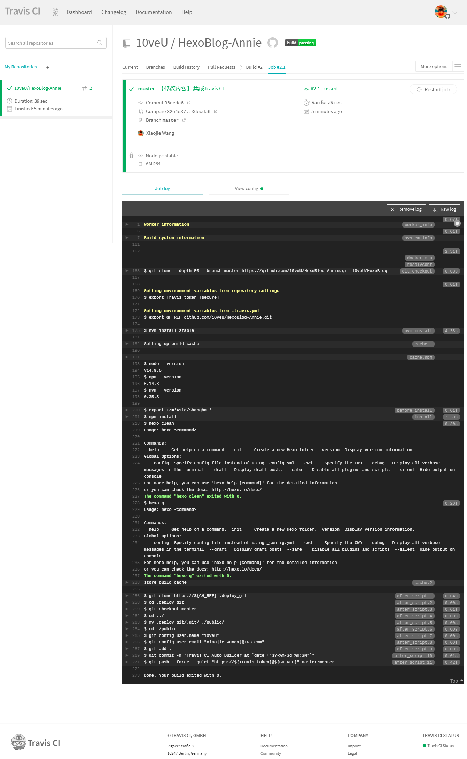The image size is (467, 759).
Task: Add repository with the plus icon
Action: pyautogui.click(x=48, y=67)
